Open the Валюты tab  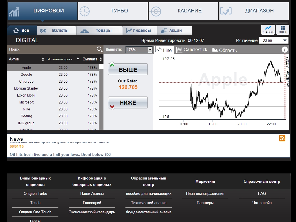point(57,30)
